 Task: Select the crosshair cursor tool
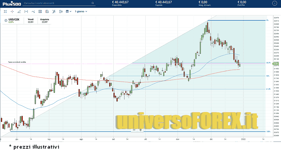pyautogui.click(x=12, y=11)
